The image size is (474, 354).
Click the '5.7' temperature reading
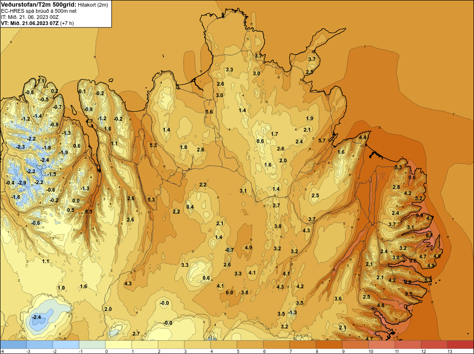click(322, 141)
